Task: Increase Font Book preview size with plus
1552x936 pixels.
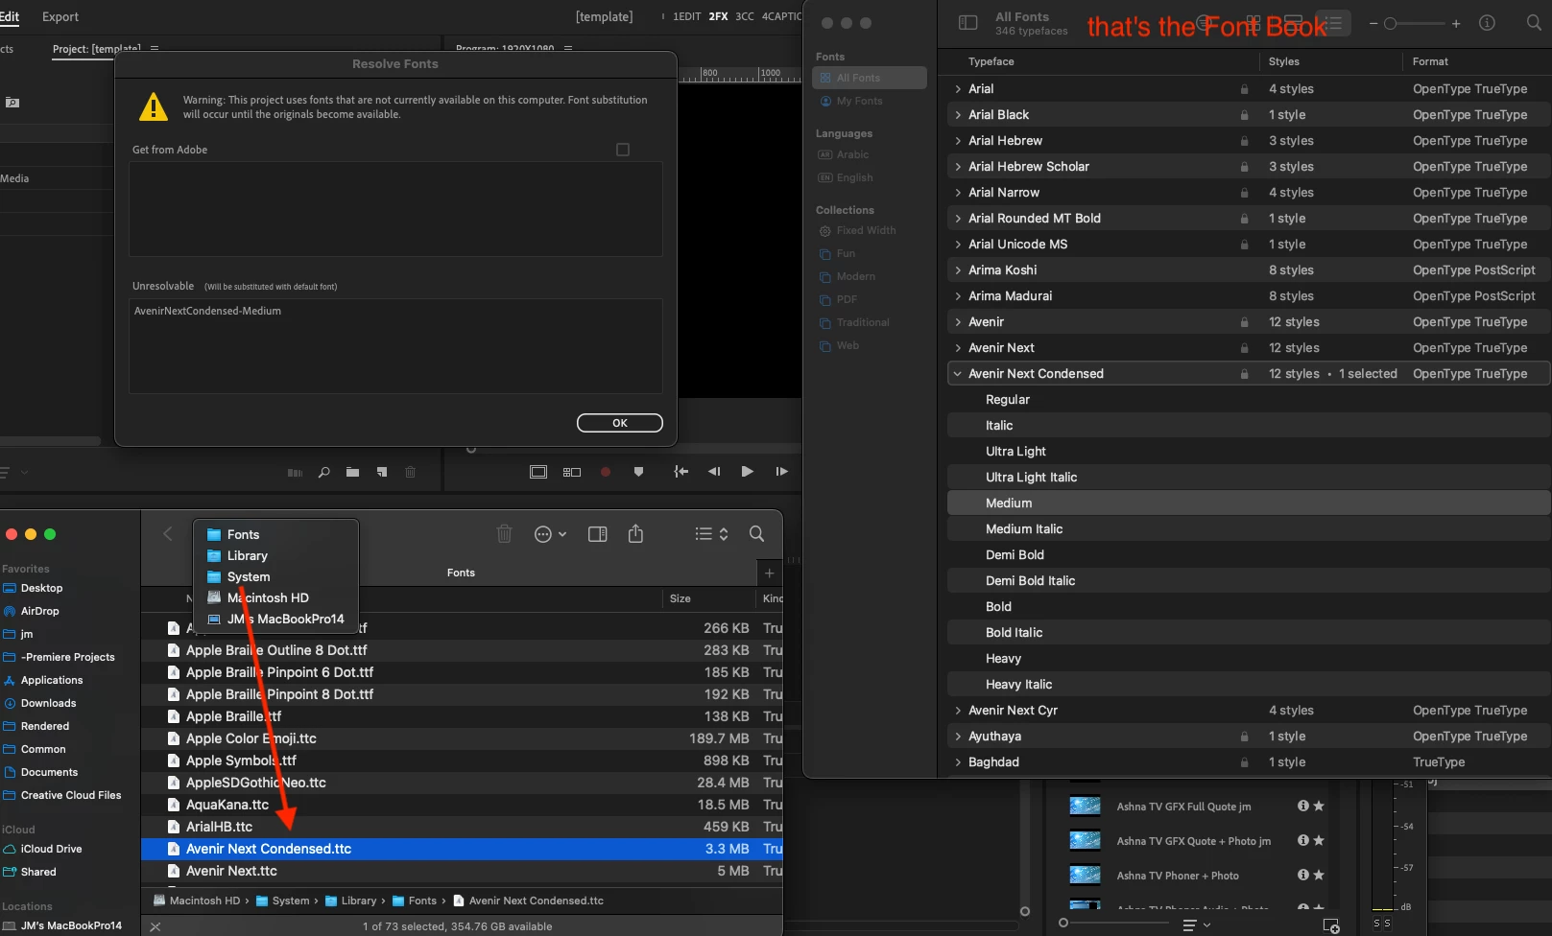Action: pyautogui.click(x=1456, y=23)
